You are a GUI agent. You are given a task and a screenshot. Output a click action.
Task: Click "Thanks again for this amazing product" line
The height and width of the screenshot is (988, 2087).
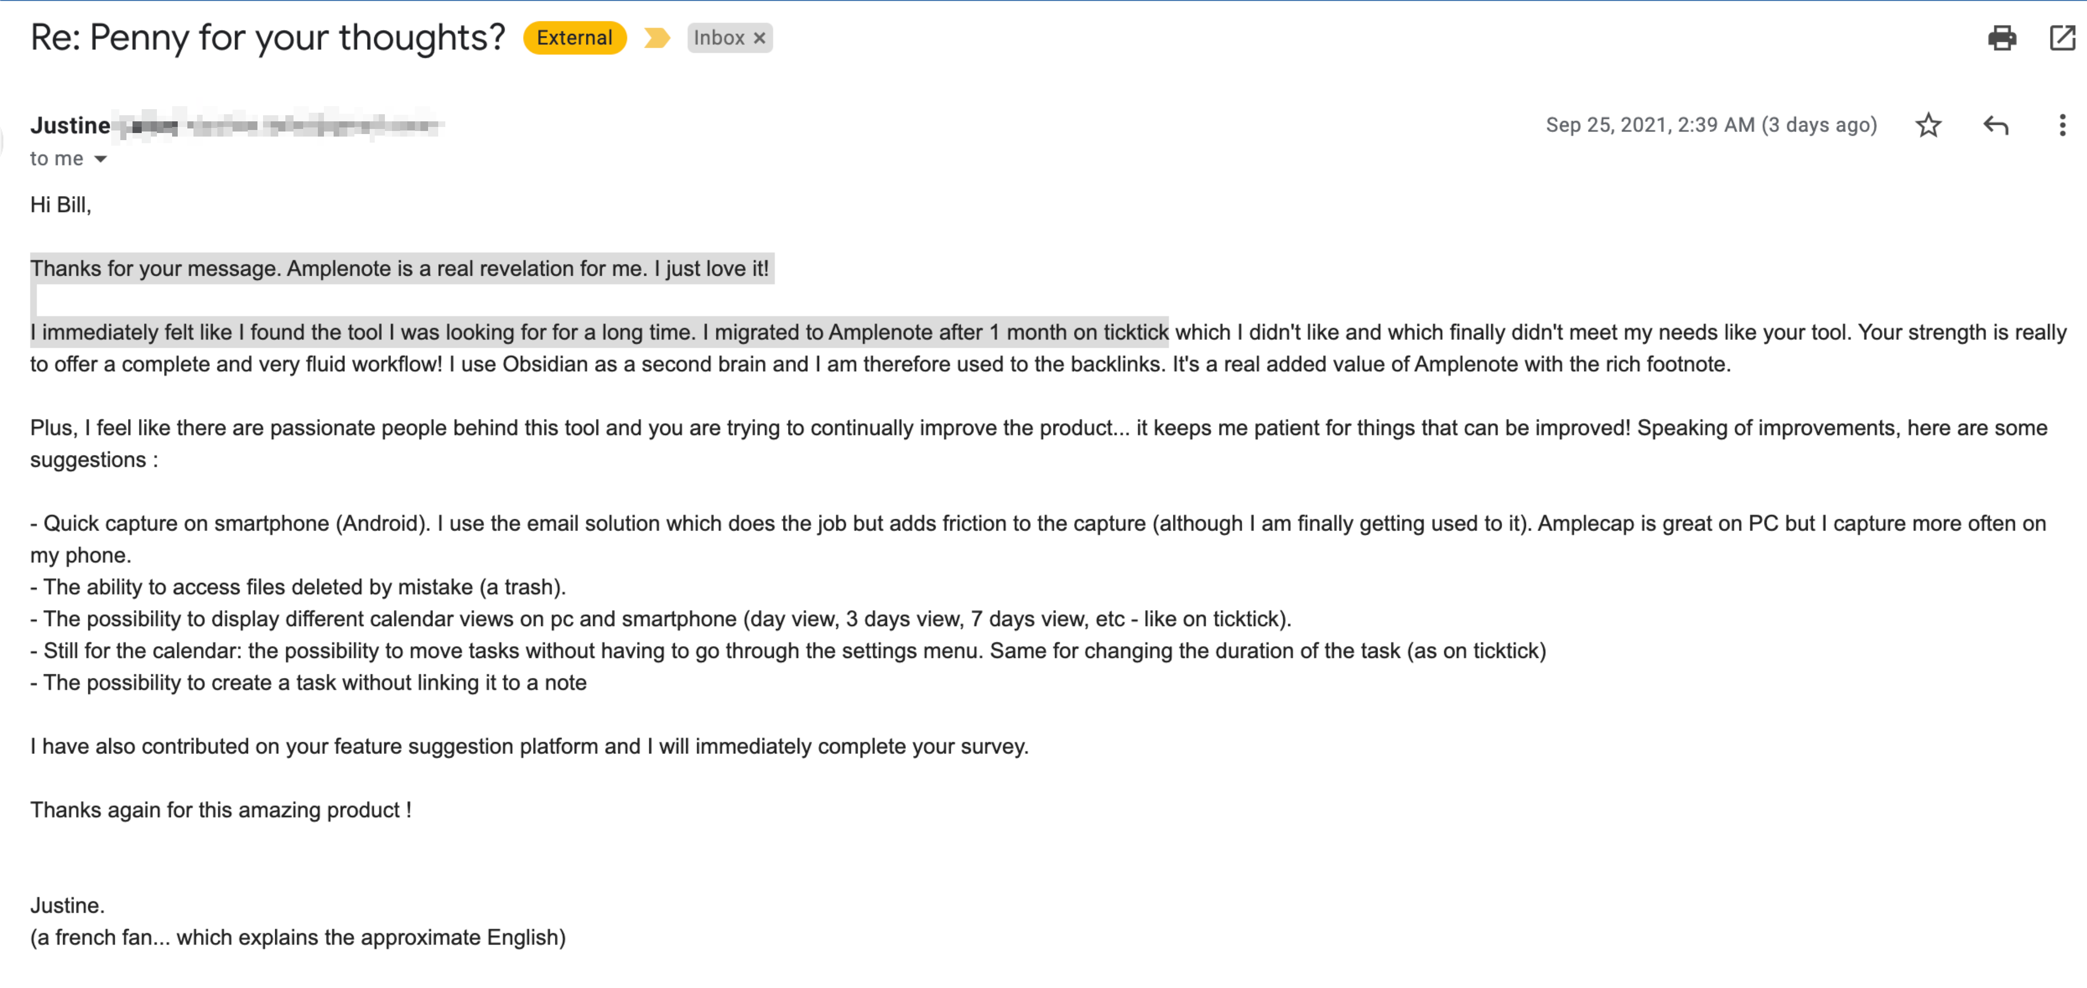(x=221, y=810)
